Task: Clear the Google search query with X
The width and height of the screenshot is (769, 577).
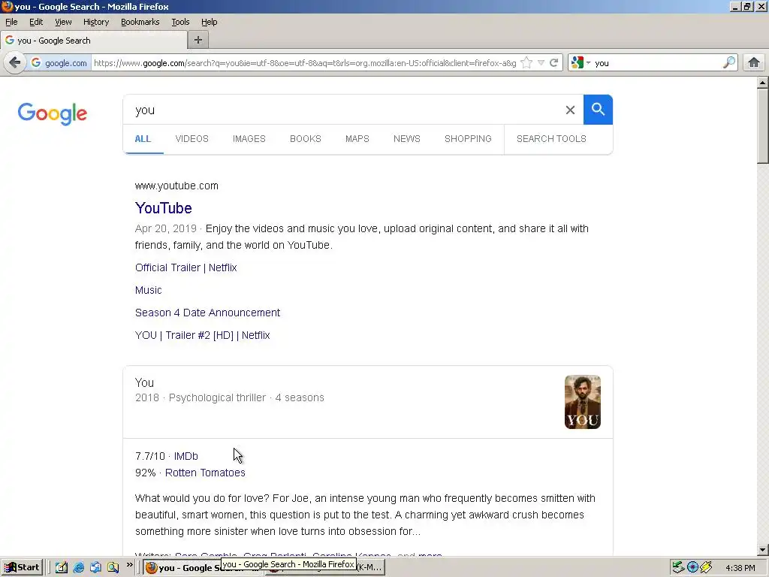Action: coord(570,110)
